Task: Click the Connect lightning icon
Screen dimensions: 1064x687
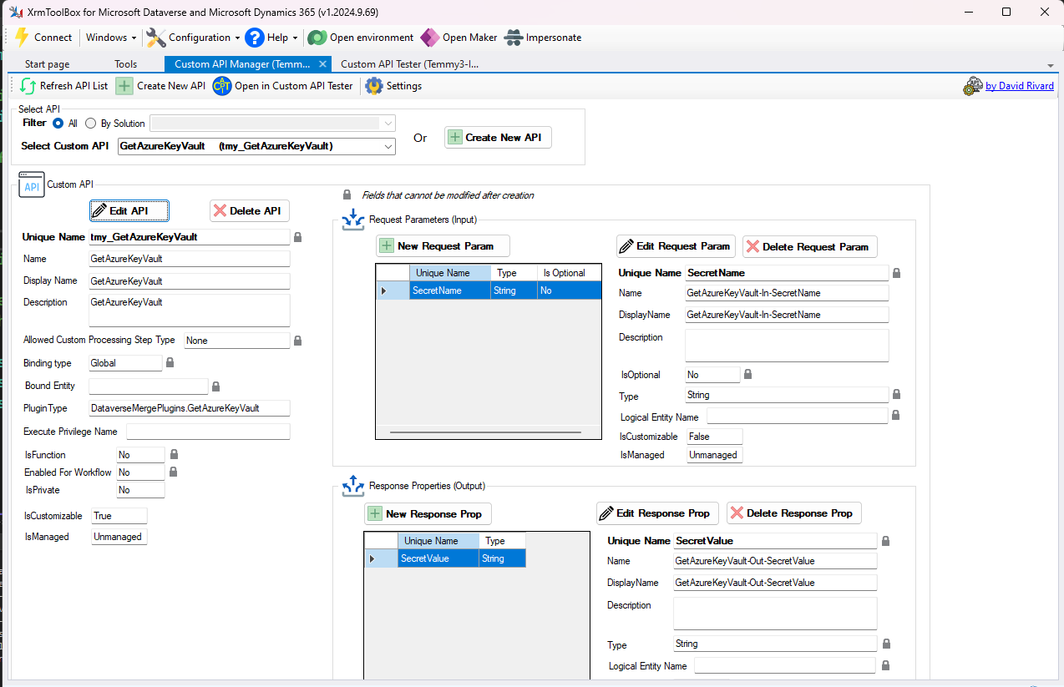Action: 22,38
